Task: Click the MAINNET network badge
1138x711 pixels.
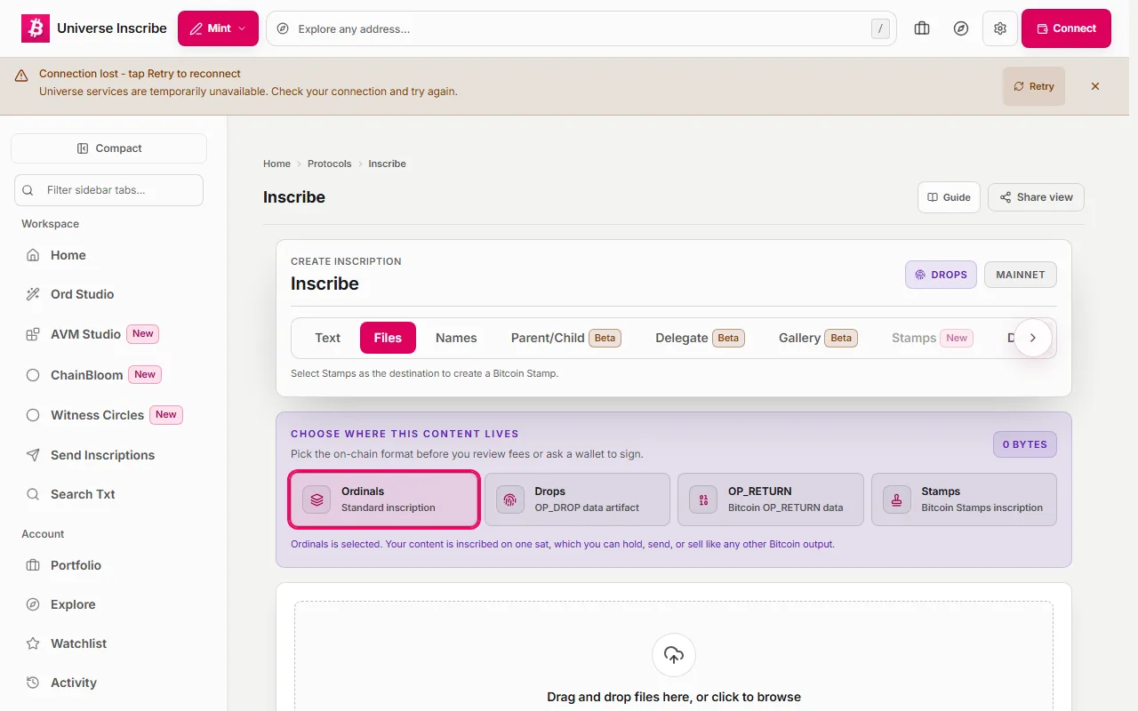Action: (x=1021, y=275)
